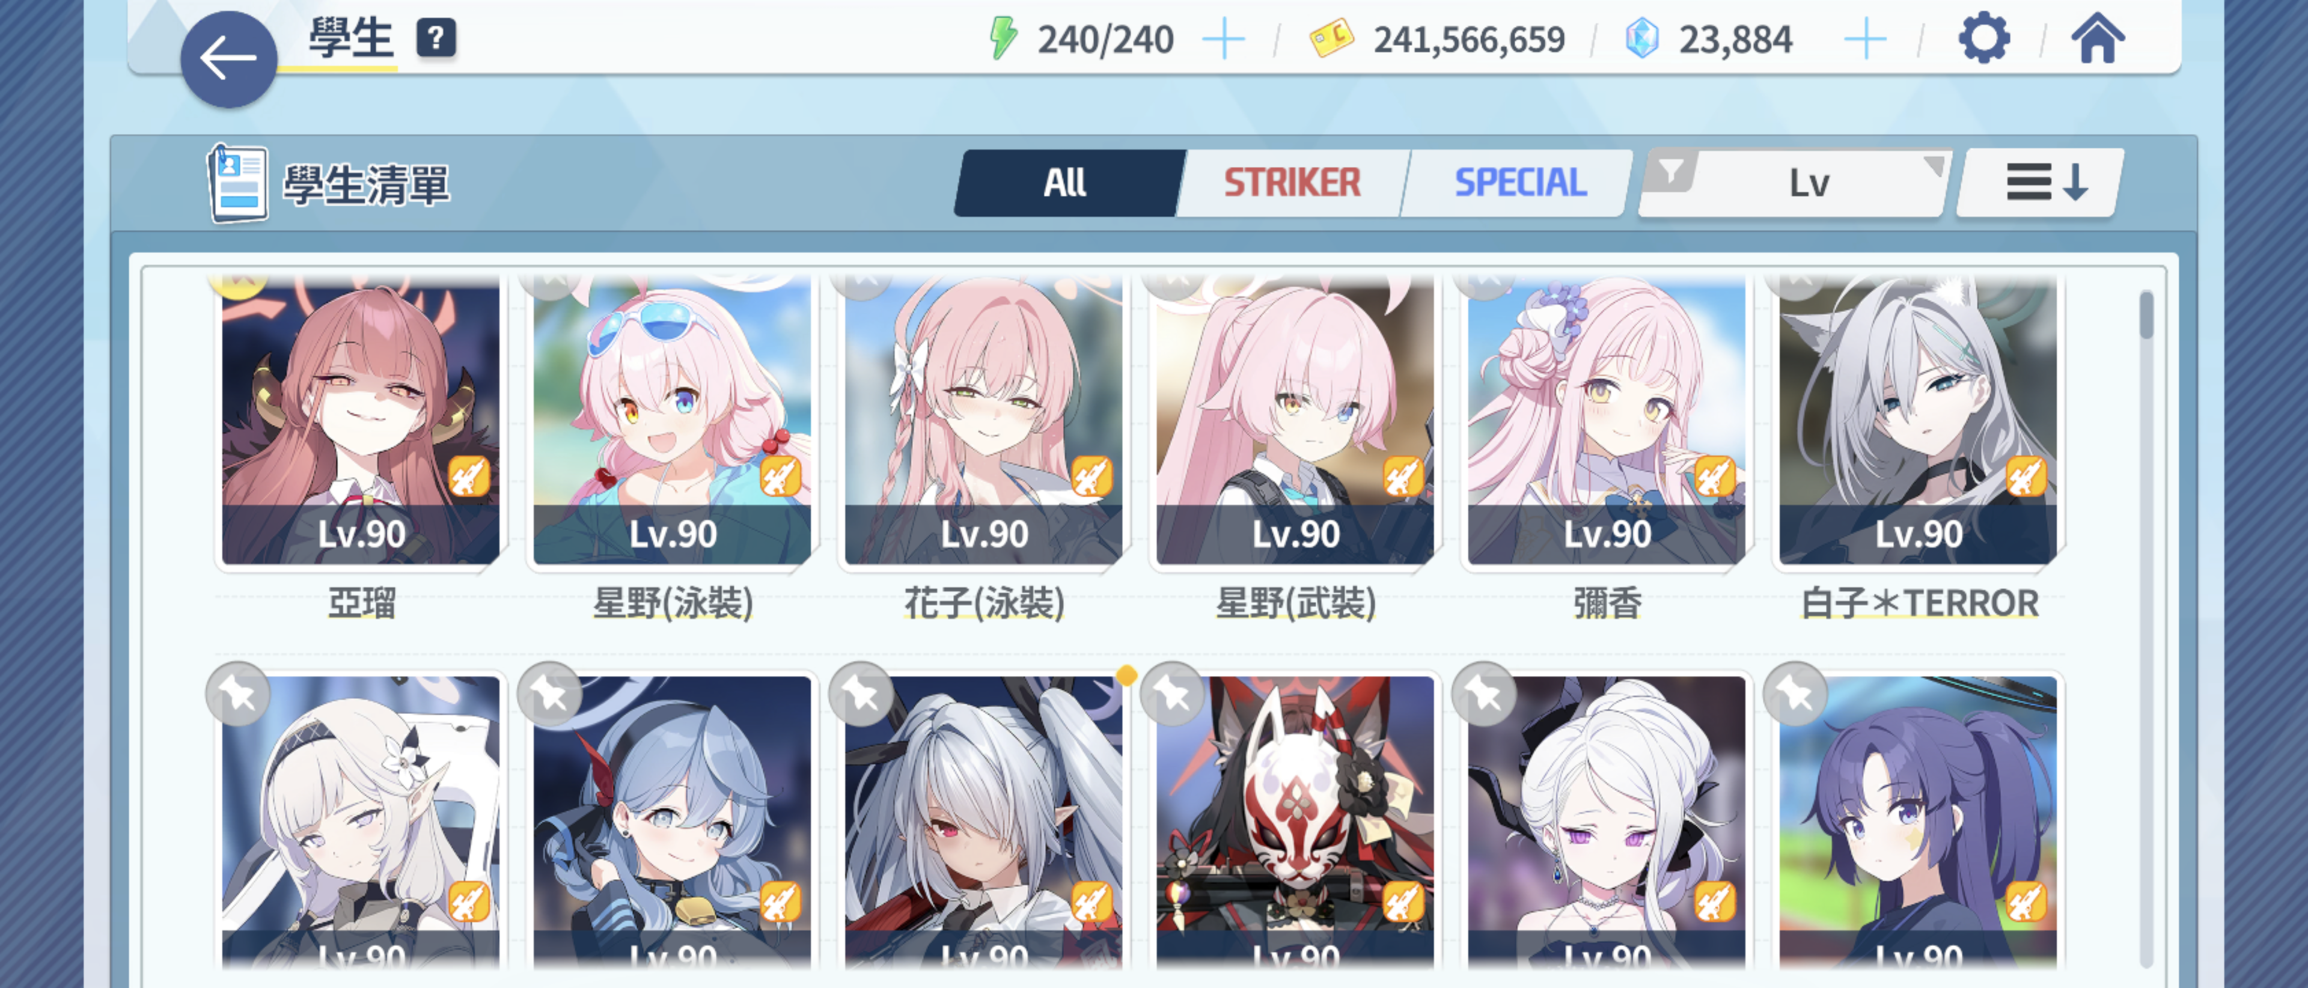Buy gems with the plus beside 23,884
The height and width of the screenshot is (988, 2308).
[1866, 40]
